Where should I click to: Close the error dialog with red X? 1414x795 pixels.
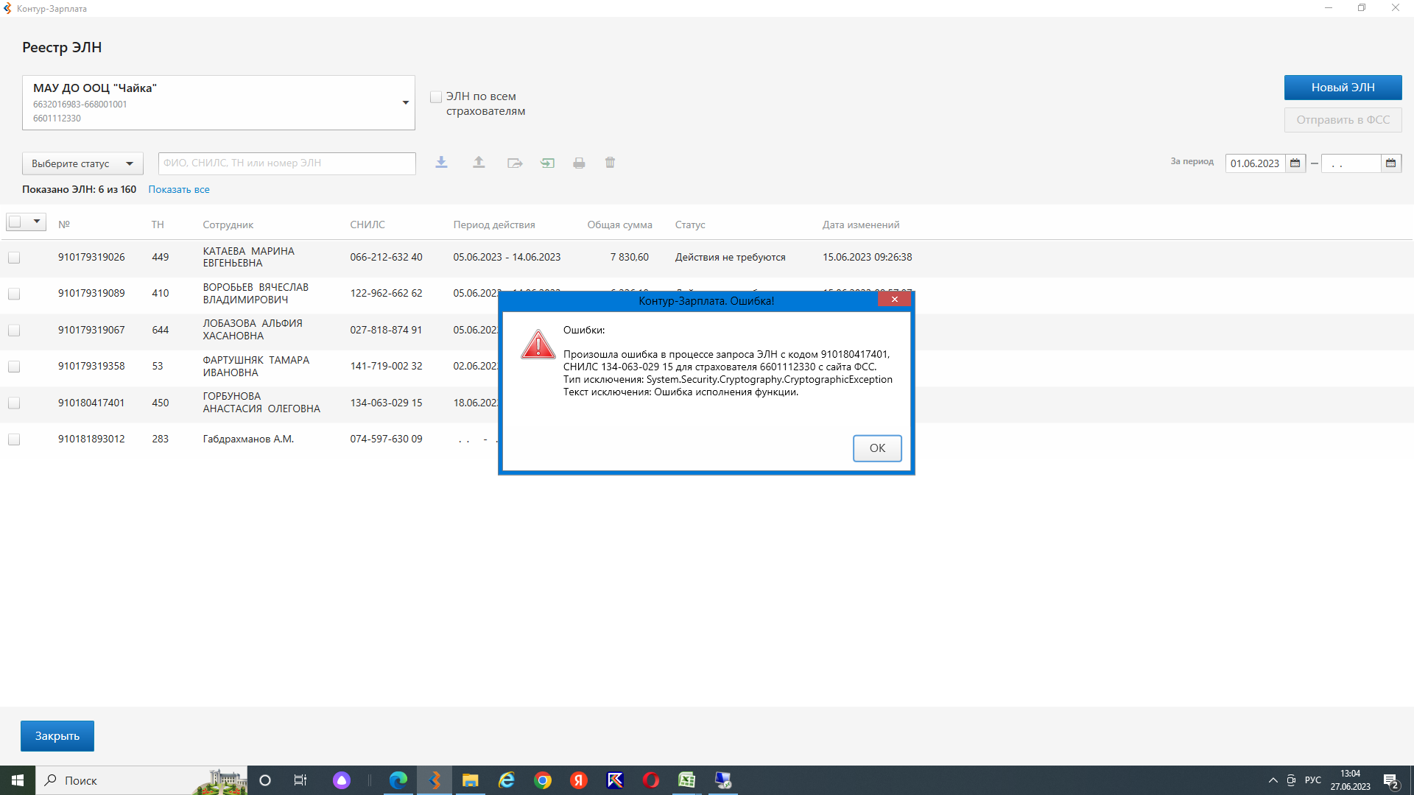(x=894, y=300)
